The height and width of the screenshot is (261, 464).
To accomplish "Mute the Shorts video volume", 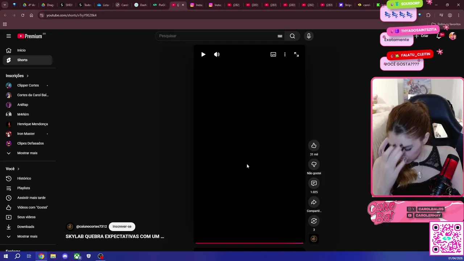I will point(217,54).
